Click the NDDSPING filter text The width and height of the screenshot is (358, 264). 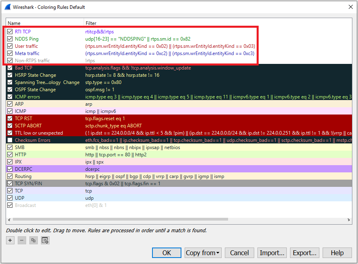click(138, 39)
